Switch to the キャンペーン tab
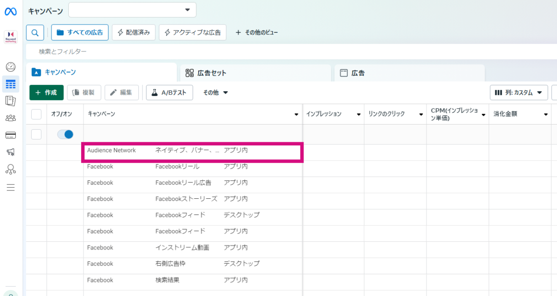Screen dimensions: 557x296 pyautogui.click(x=102, y=72)
